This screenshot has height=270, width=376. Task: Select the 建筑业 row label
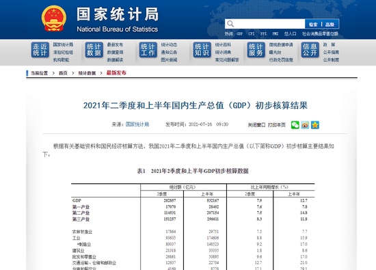click(x=79, y=251)
